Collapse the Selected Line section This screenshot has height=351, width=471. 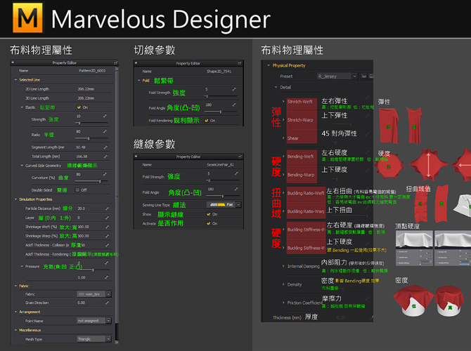click(15, 80)
